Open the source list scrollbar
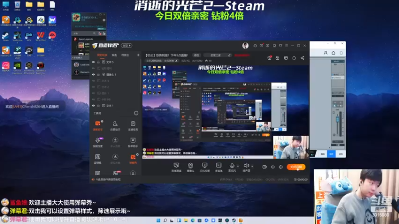 point(141,76)
